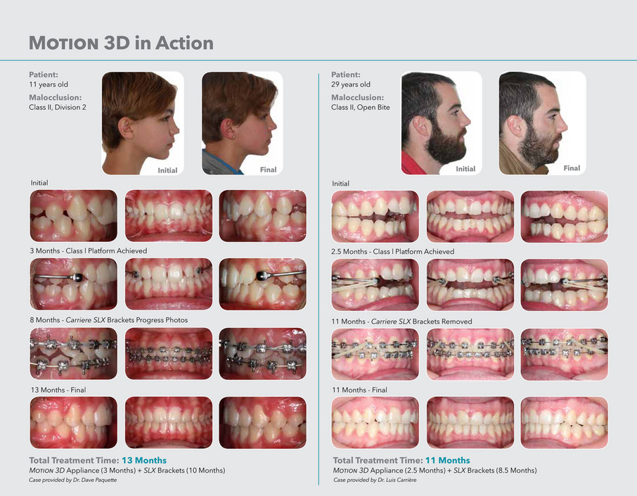
Task: Select the 29-year-old patient's Initial profile photo
Action: pos(442,123)
